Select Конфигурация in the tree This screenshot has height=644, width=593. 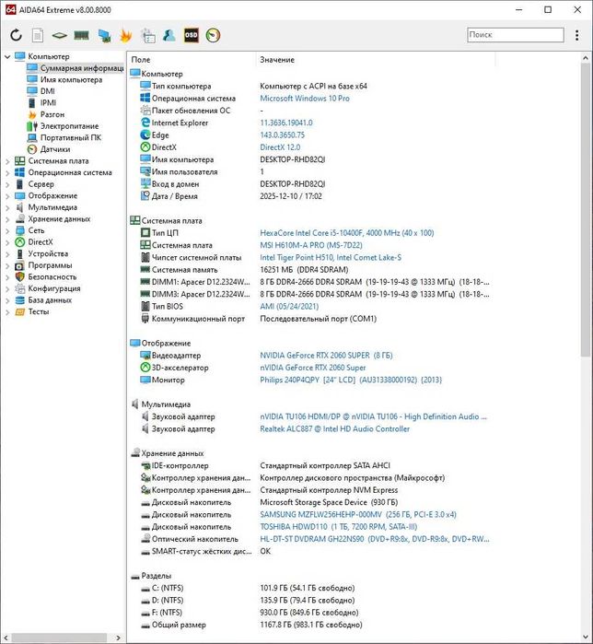click(53, 288)
